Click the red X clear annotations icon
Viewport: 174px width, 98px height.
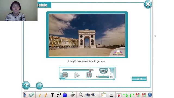click(119, 95)
